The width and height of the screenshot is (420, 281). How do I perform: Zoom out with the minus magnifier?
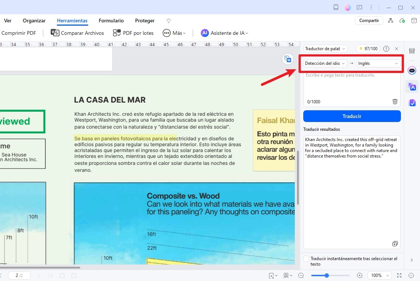(x=301, y=276)
